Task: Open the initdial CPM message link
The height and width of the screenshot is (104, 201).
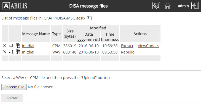Action: tap(28, 46)
